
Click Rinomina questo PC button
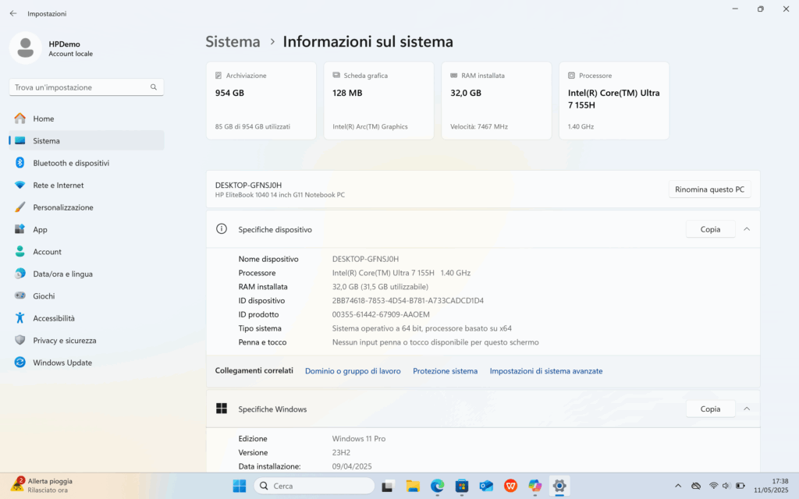pyautogui.click(x=709, y=189)
